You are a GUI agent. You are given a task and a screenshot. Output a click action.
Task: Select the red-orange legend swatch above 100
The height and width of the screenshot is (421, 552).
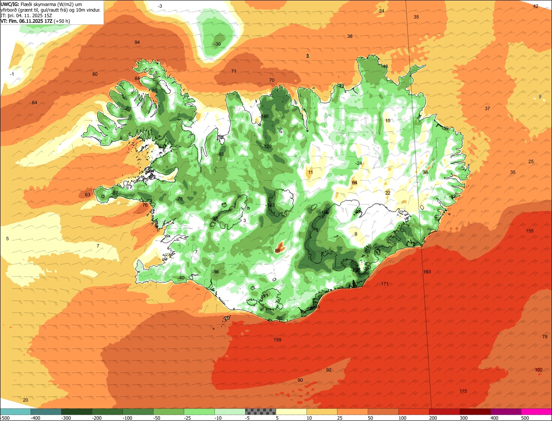(414, 412)
